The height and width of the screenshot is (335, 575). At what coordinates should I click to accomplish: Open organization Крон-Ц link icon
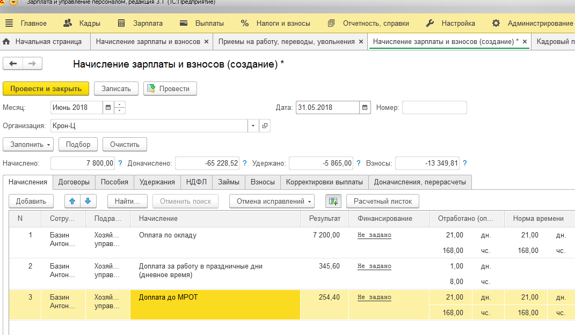click(265, 125)
